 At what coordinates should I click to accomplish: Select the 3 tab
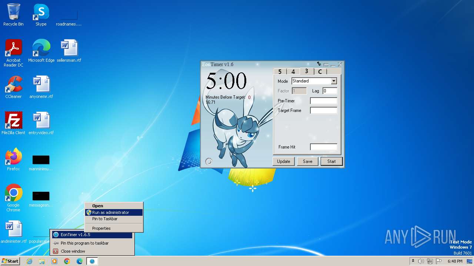coord(307,71)
